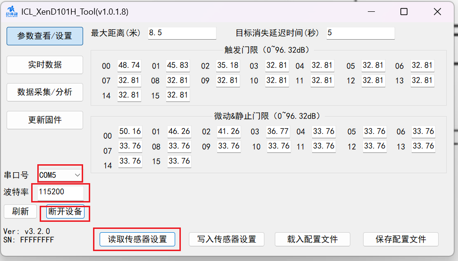
Task: Open the 数据采集/分析 page
Action: tap(45, 92)
